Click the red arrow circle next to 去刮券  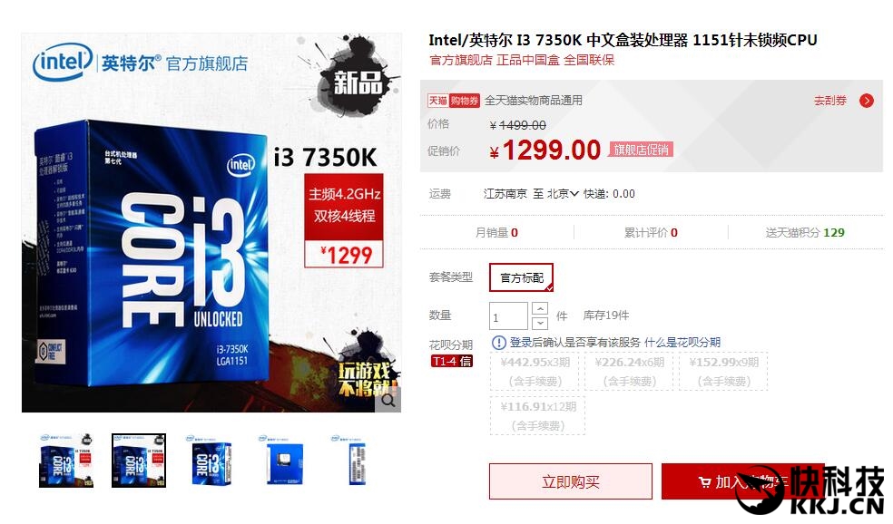pos(867,101)
